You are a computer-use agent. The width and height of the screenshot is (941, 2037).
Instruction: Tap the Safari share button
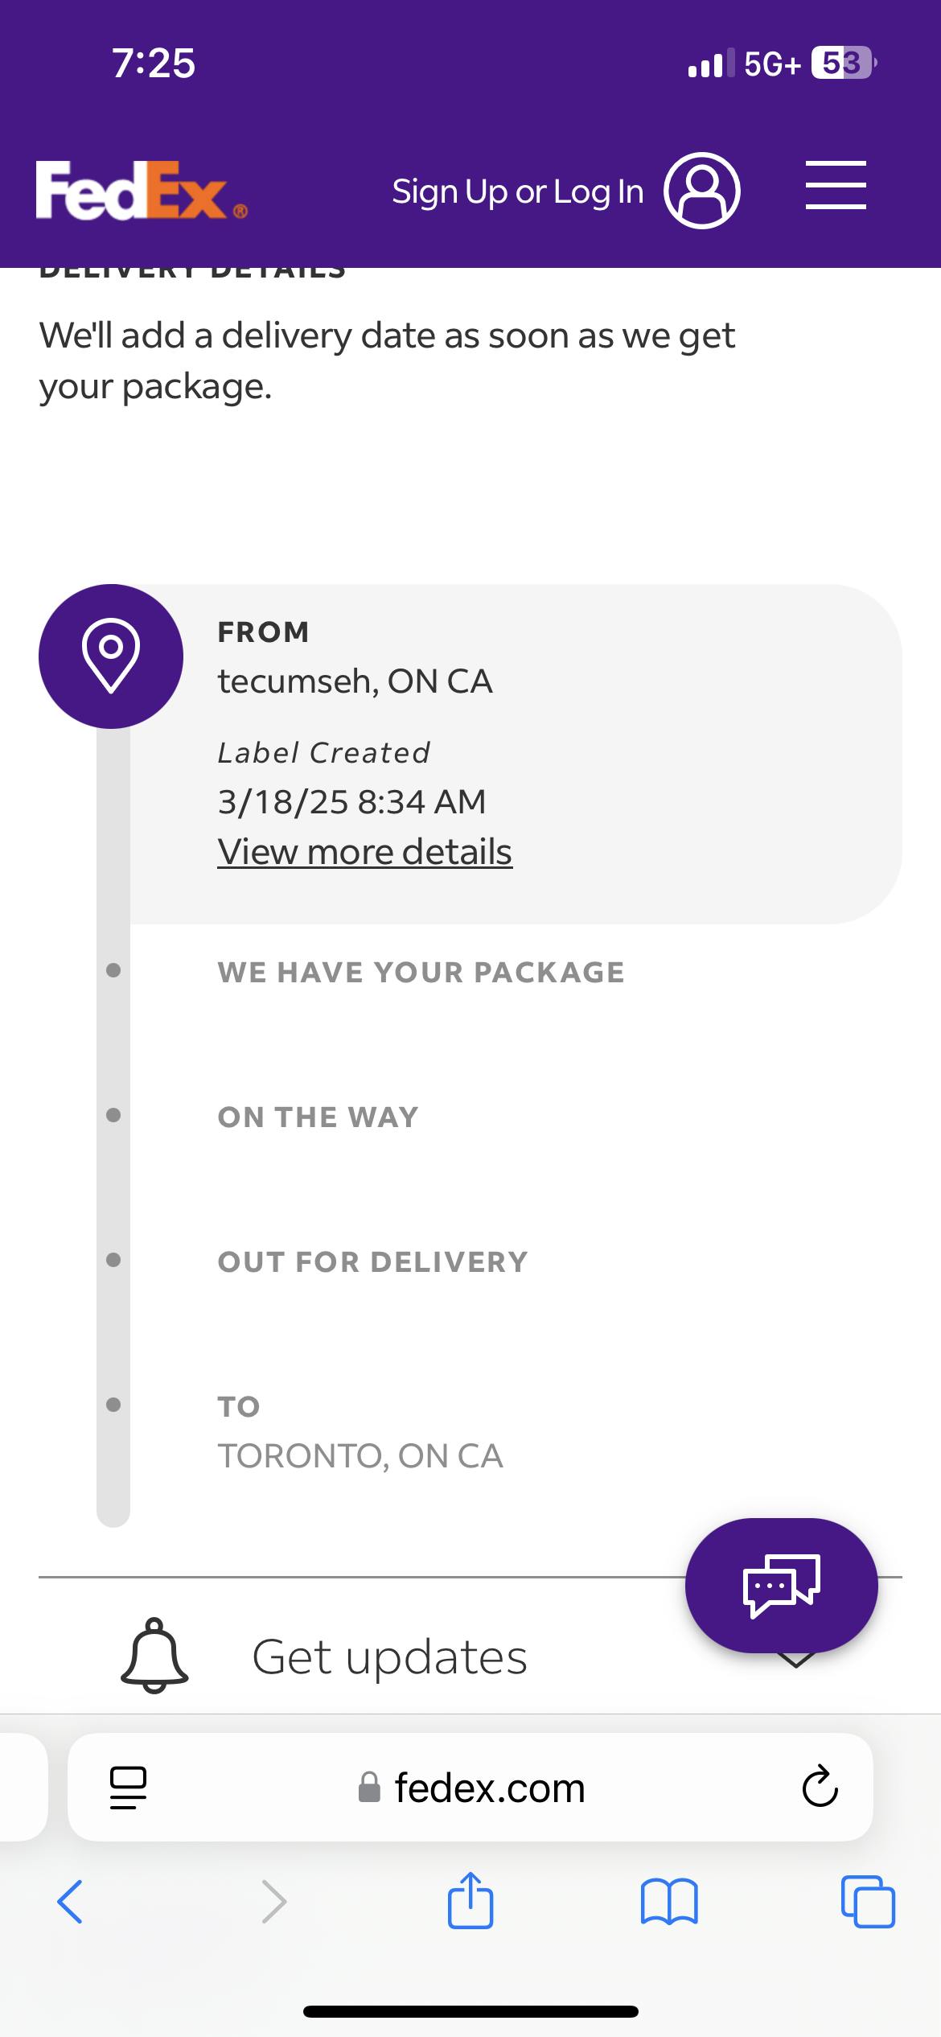pos(470,1900)
